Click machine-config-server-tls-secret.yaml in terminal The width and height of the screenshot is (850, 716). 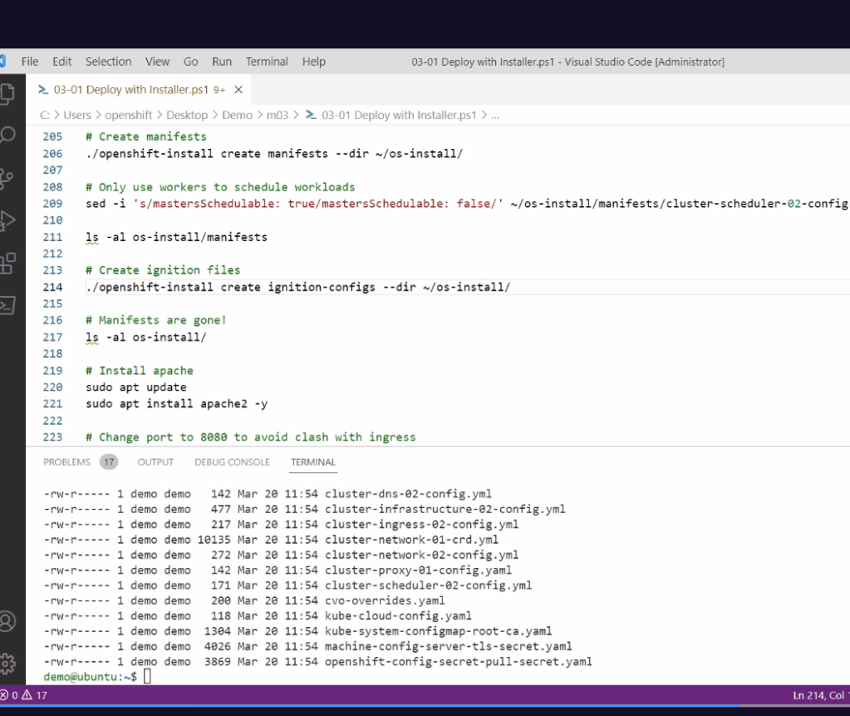point(449,646)
